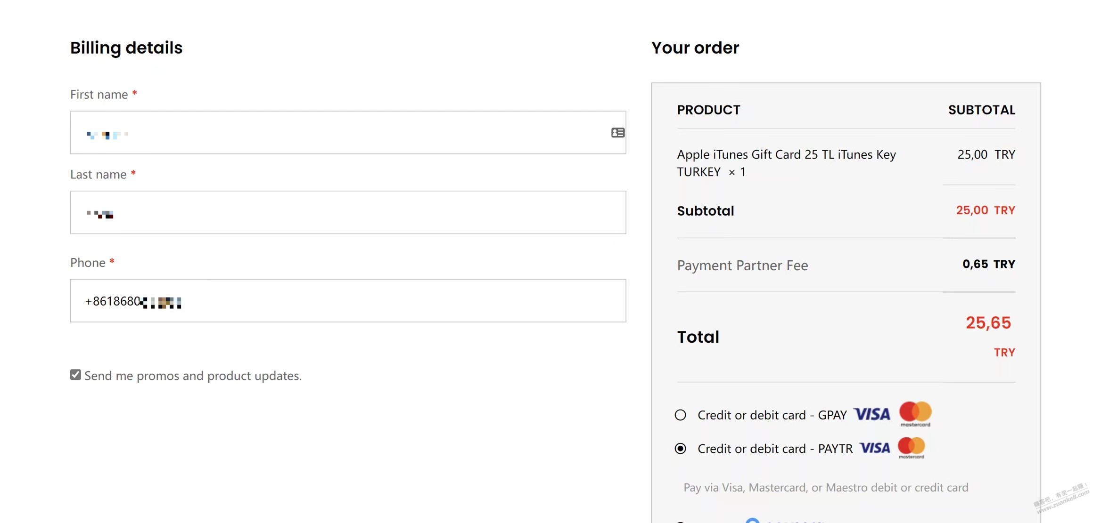Click the 'Credit or debit card - GPAY' label

pos(772,415)
